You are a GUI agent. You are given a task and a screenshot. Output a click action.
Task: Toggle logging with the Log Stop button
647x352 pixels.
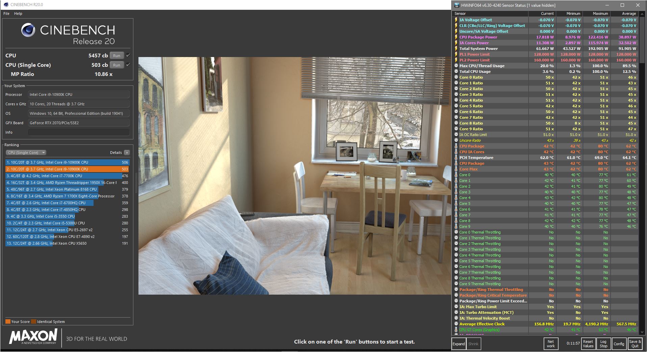(603, 344)
